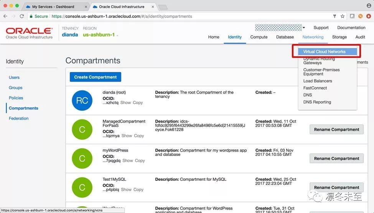Open the Identity menu
374x213 pixels.
235,37
